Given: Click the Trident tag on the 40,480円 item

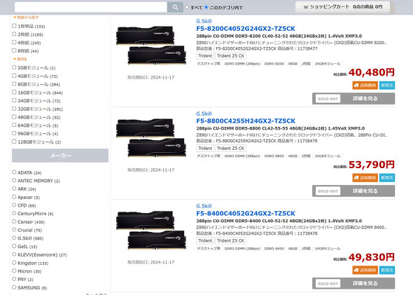Looking at the screenshot, I should (x=205, y=56).
